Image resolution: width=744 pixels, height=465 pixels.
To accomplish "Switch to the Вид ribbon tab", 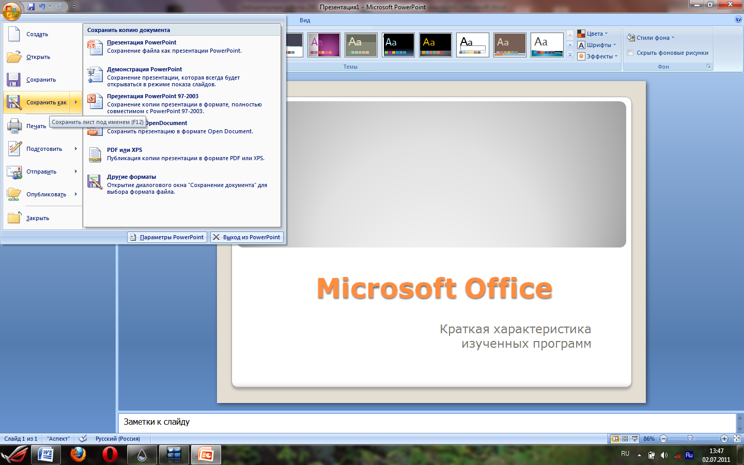I will click(x=305, y=20).
